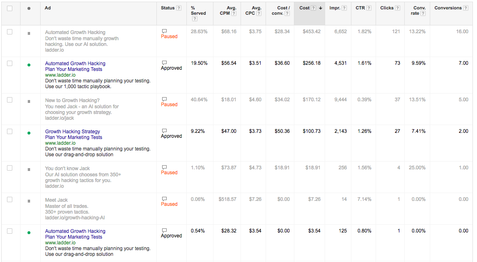Click the green status dot on the Approved ad row
The image size is (477, 262).
click(28, 64)
